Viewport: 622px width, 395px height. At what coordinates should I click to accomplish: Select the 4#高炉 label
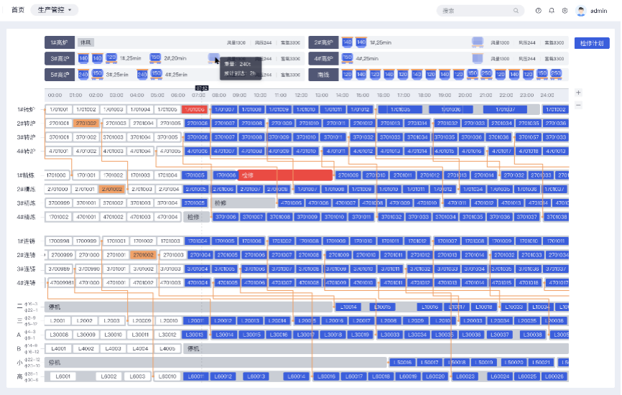(324, 58)
